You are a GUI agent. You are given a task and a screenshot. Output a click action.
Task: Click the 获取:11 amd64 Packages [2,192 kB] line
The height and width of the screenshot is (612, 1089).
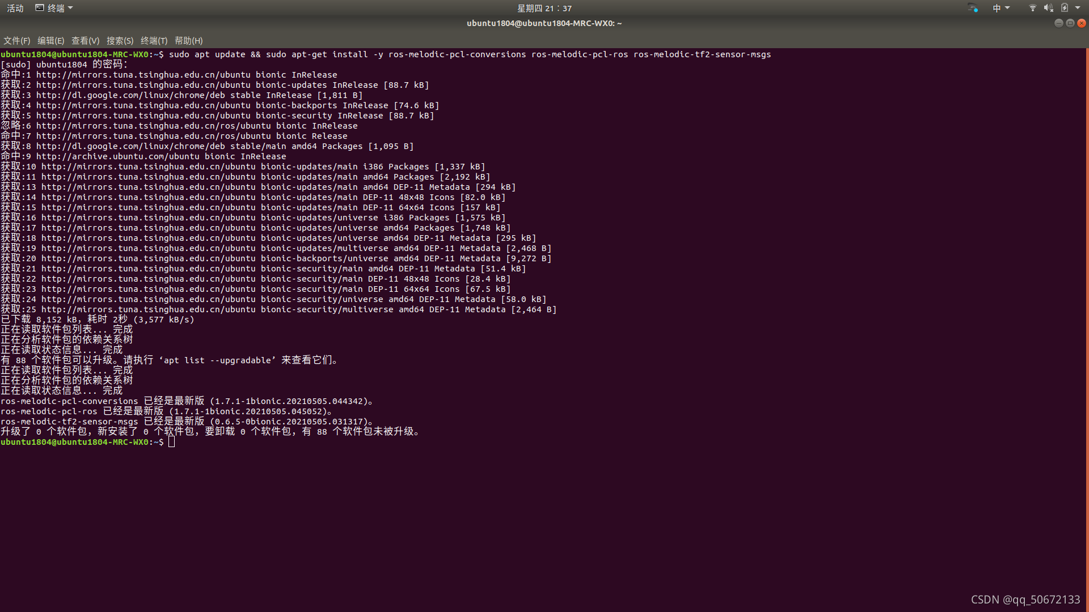tap(246, 177)
